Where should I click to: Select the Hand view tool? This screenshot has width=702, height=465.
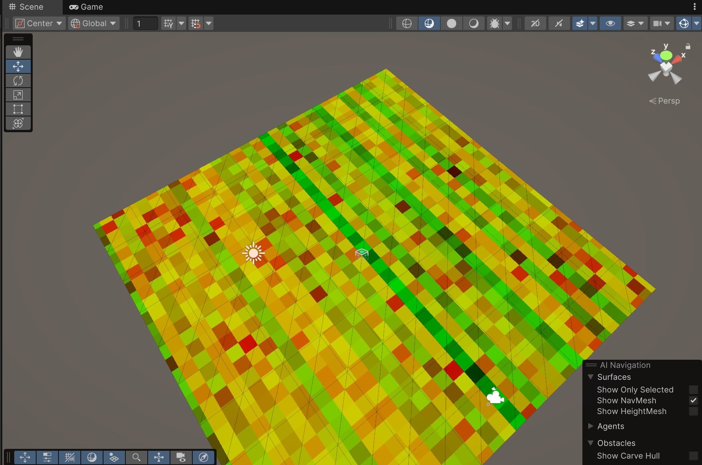pos(18,52)
